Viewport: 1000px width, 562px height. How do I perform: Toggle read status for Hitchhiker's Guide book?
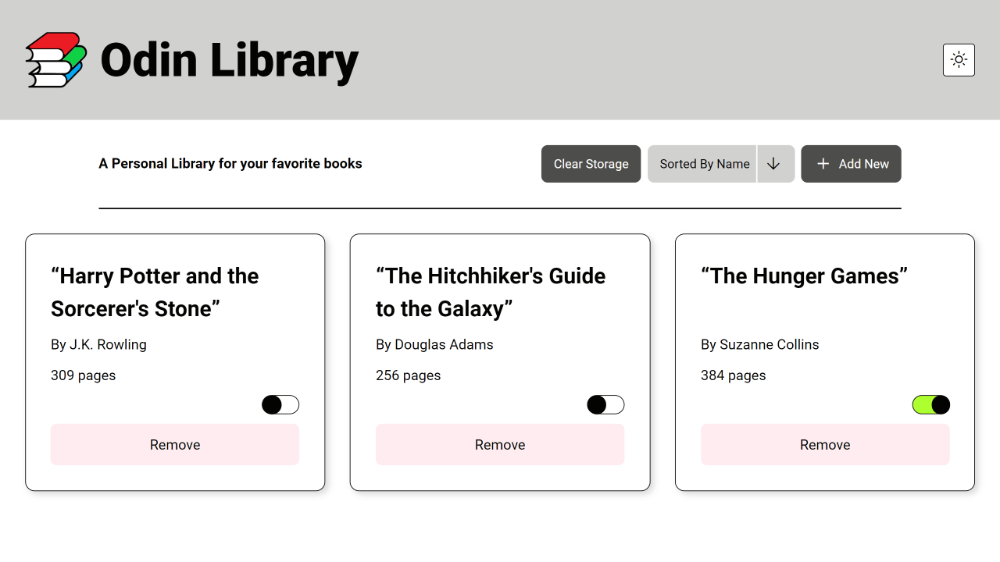(x=605, y=404)
